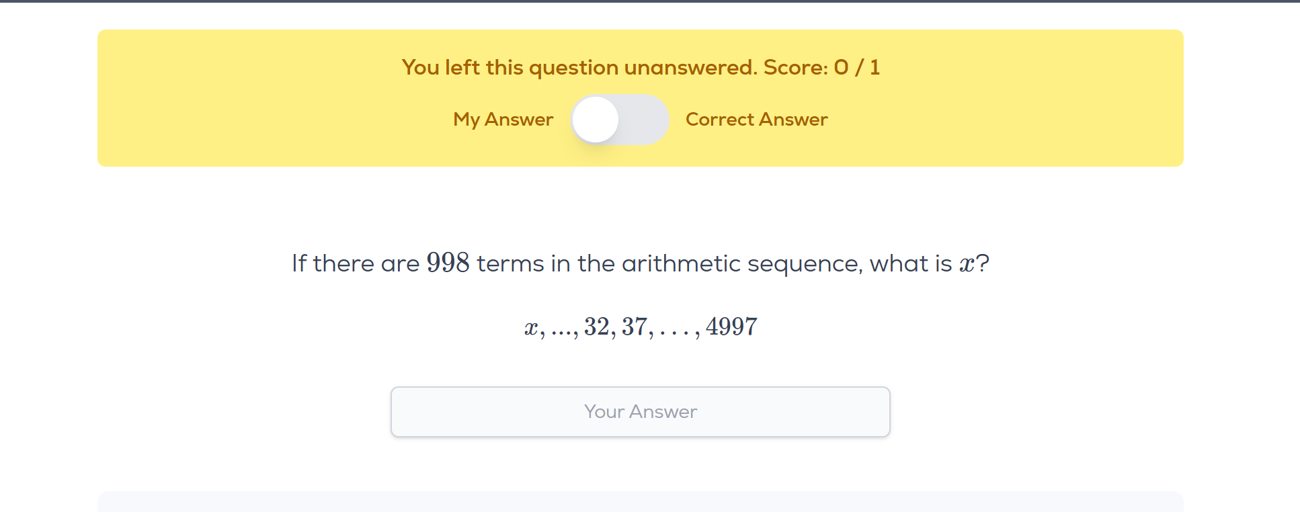Click the italic x ending the question
Screen dimensions: 1300x512
pos(967,264)
